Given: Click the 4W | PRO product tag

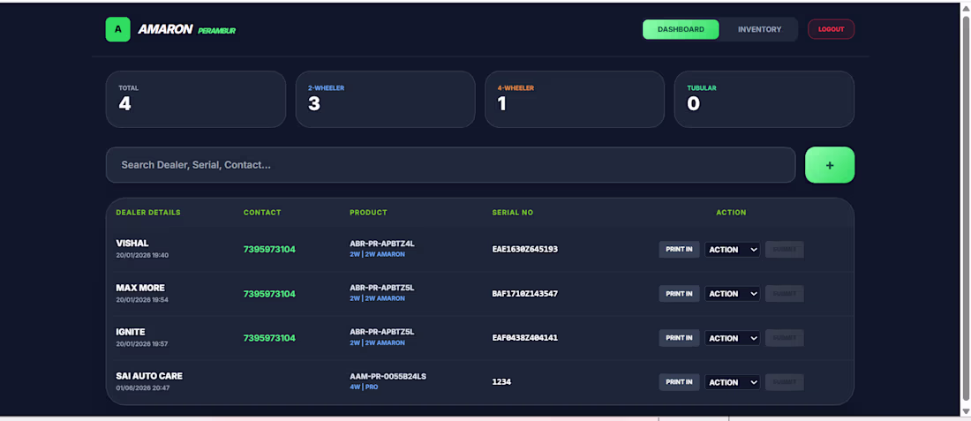Looking at the screenshot, I should (x=364, y=387).
